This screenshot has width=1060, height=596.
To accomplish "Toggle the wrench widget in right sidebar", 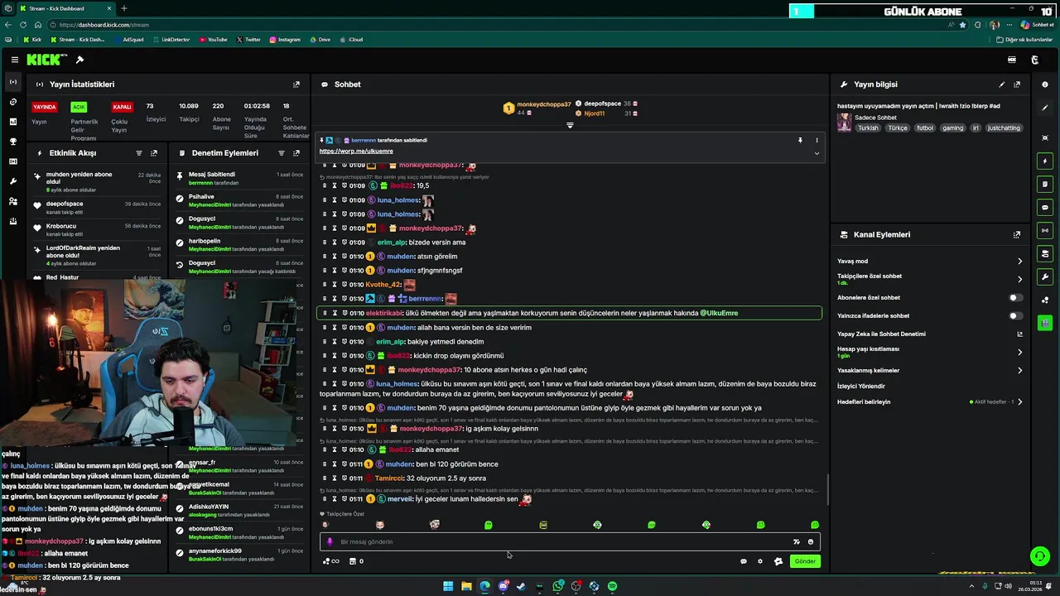I will (x=1045, y=277).
